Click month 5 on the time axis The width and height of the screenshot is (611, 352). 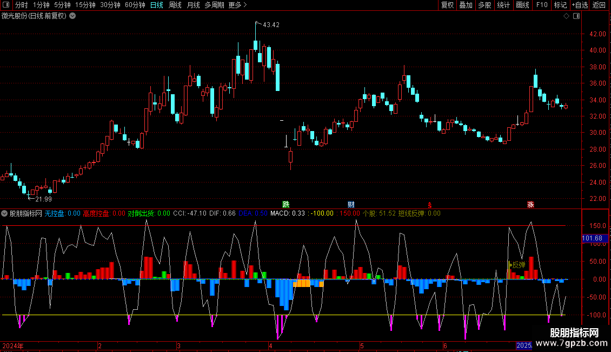362,346
